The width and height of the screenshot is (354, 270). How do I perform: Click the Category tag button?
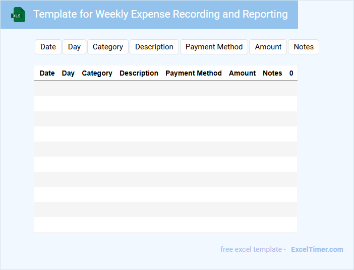[x=108, y=47]
